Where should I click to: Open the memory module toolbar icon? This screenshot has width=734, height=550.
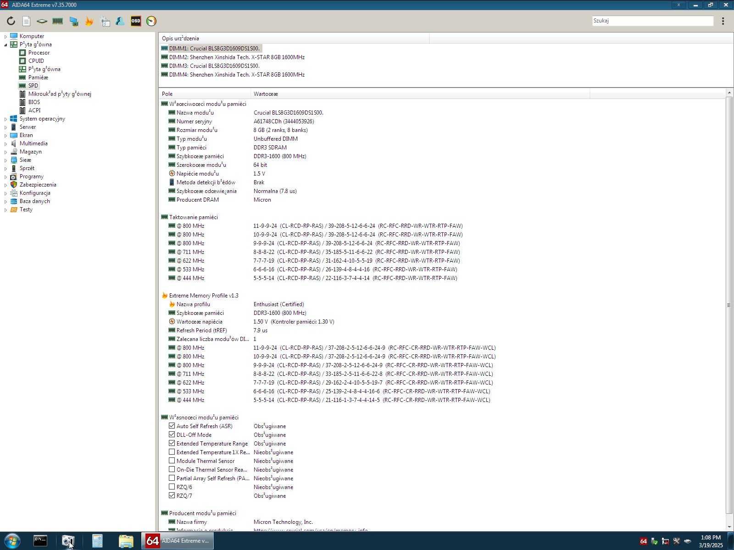click(x=57, y=21)
